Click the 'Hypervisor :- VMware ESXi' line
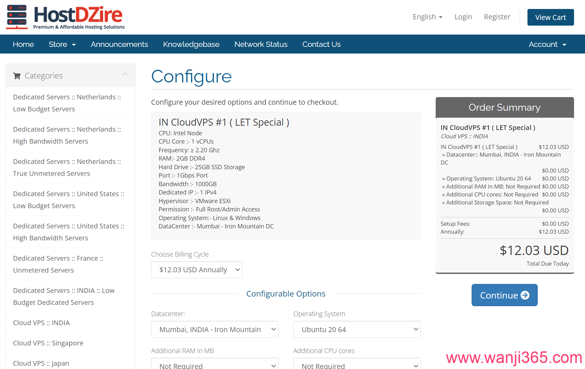Image resolution: width=585 pixels, height=369 pixels. 195,201
